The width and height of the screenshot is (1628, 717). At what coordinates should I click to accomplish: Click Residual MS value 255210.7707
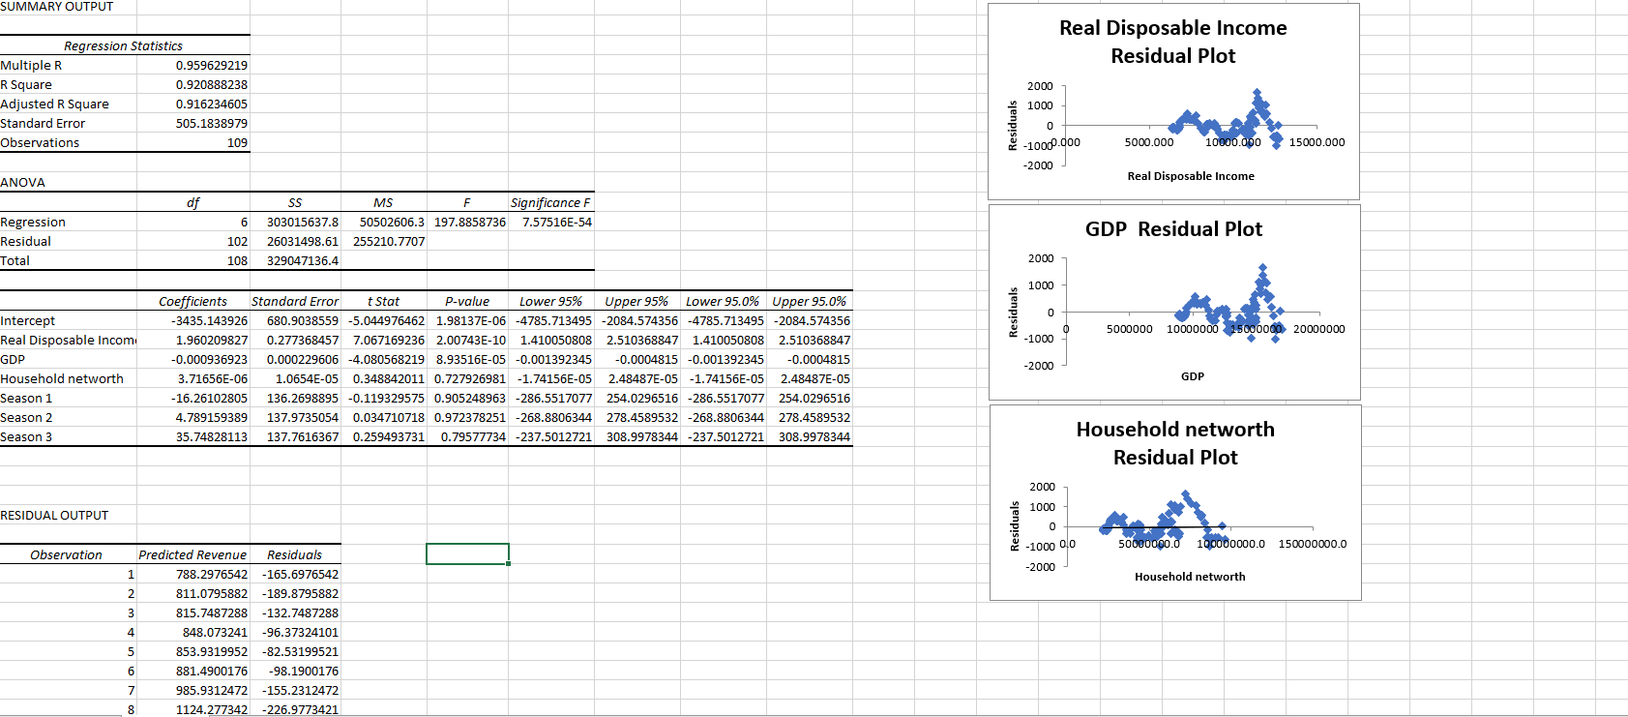389,242
